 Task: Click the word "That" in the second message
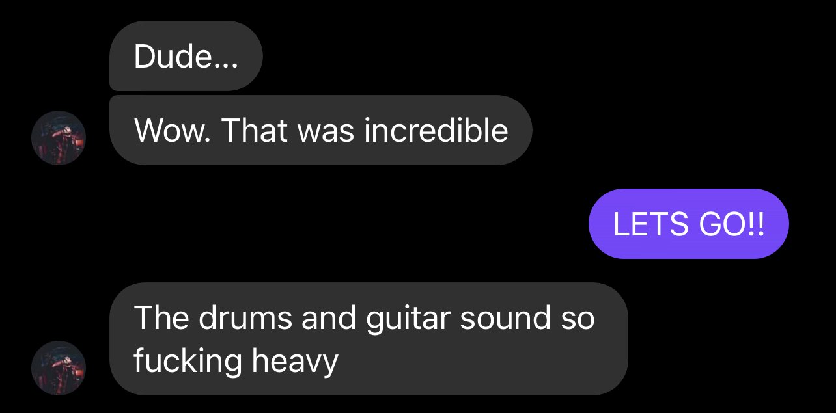point(255,130)
